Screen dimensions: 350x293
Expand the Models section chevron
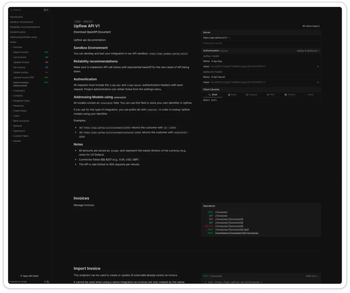coord(11,141)
